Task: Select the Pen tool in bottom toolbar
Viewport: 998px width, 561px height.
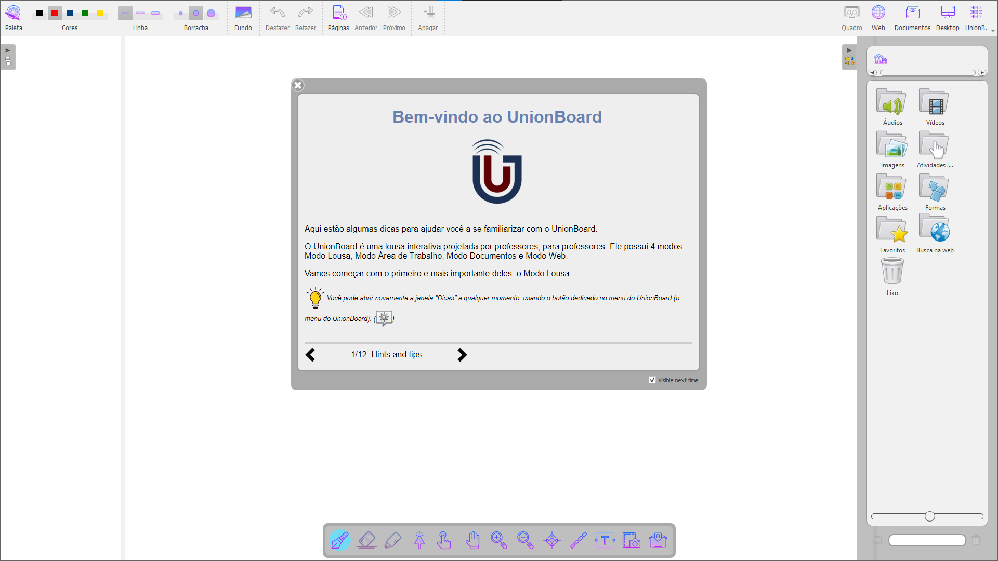Action: pyautogui.click(x=340, y=540)
